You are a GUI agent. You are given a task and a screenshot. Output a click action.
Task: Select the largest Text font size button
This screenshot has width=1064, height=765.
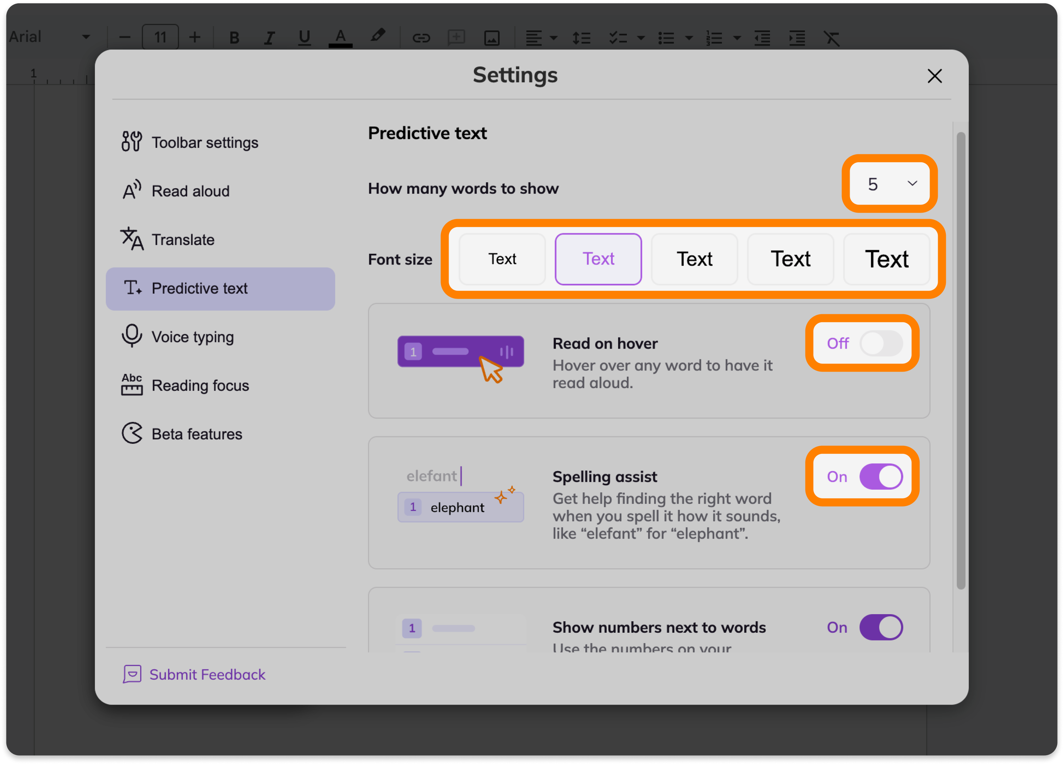coord(886,259)
